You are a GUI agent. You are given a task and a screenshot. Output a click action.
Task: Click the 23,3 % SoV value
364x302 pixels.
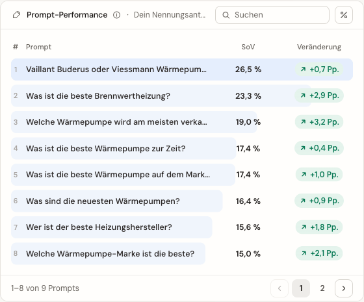tap(248, 96)
